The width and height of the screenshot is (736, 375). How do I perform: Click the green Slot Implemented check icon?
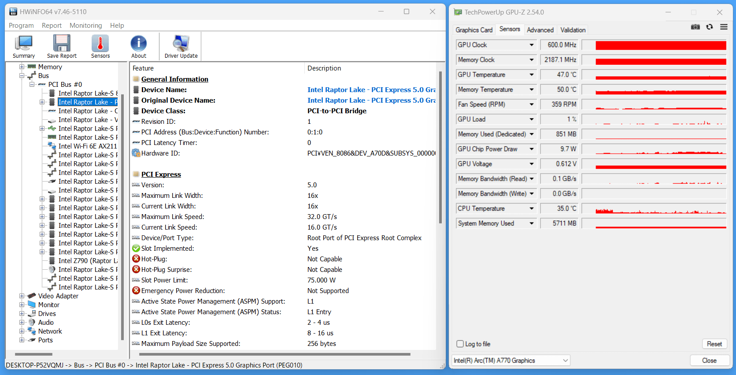click(x=136, y=248)
